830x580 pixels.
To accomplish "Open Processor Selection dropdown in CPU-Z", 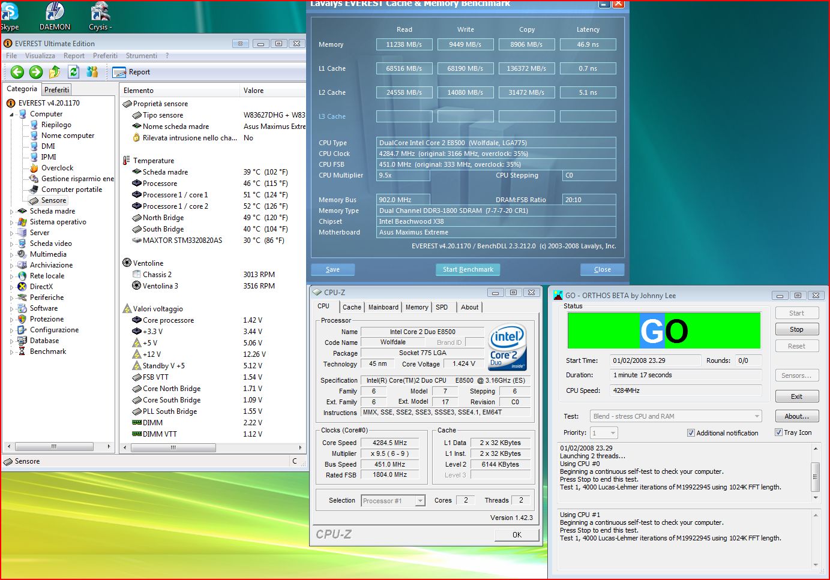I will (x=393, y=501).
